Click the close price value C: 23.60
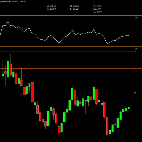This screenshot has width=142, height=142. click(51, 9)
